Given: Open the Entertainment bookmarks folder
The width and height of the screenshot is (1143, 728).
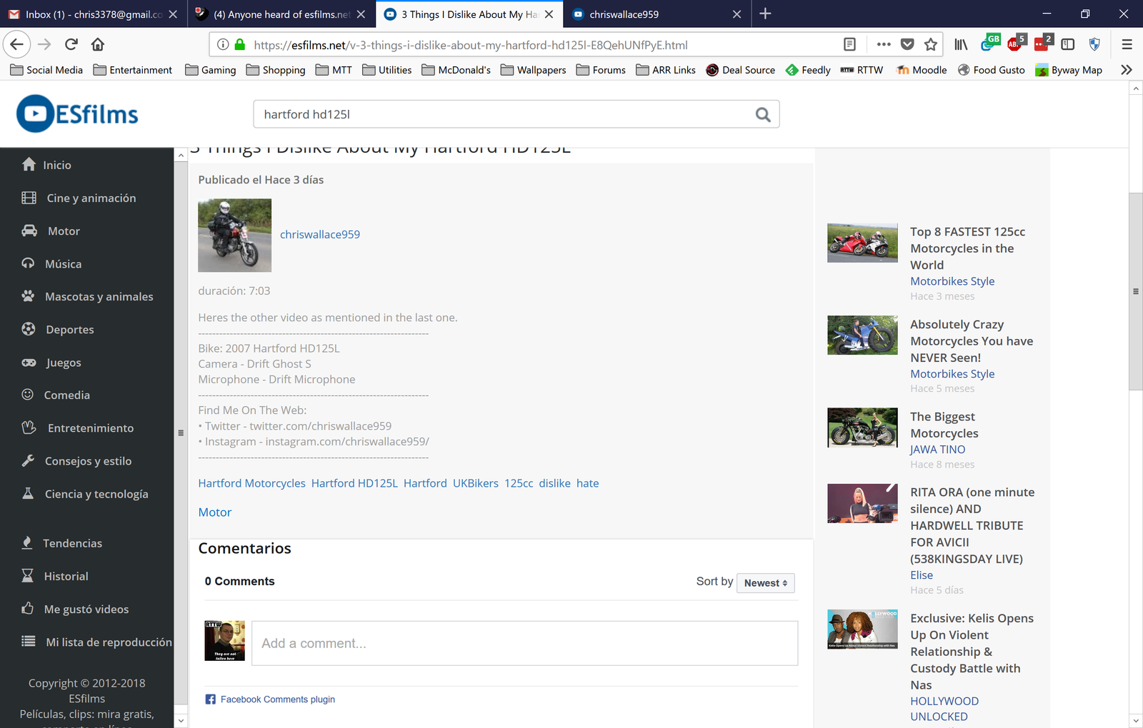Looking at the screenshot, I should point(133,70).
